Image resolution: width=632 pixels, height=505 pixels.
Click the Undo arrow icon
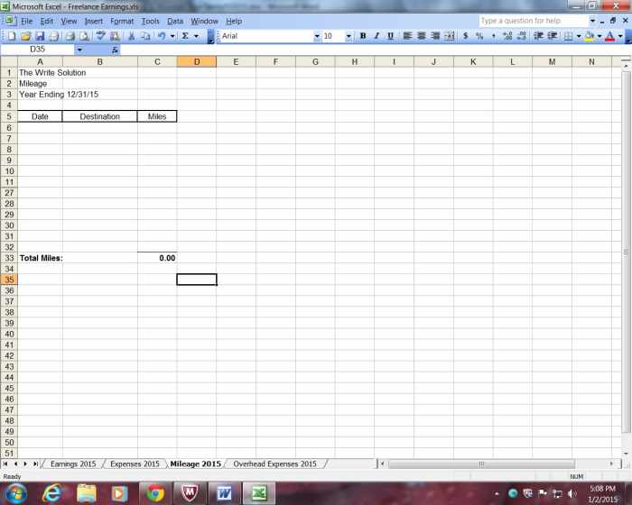161,36
